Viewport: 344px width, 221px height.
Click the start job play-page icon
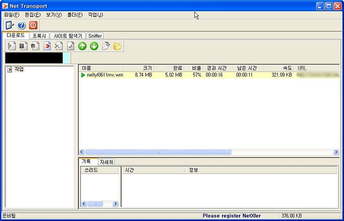coord(12,46)
